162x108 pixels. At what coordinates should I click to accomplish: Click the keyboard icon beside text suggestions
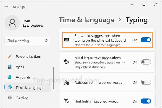click(66, 40)
